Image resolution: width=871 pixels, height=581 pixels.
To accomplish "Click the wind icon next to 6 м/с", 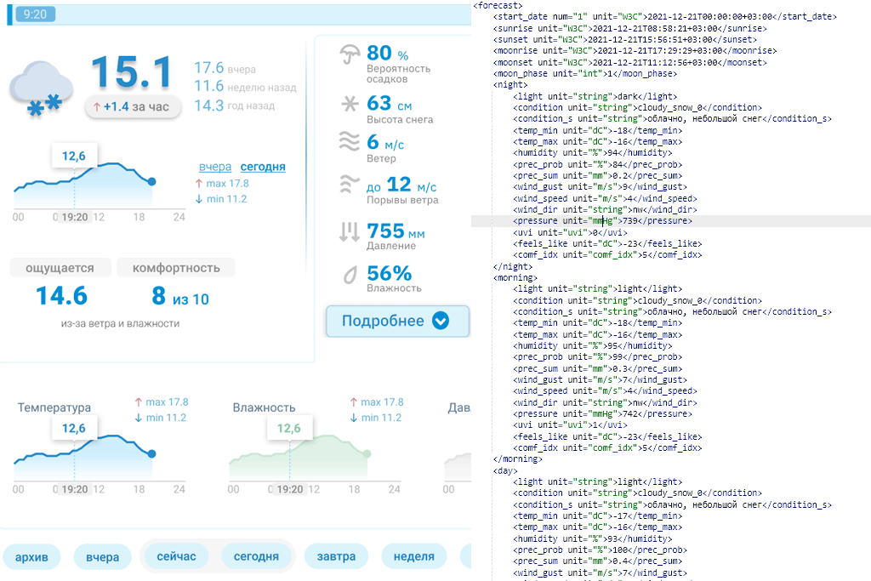I will point(349,142).
